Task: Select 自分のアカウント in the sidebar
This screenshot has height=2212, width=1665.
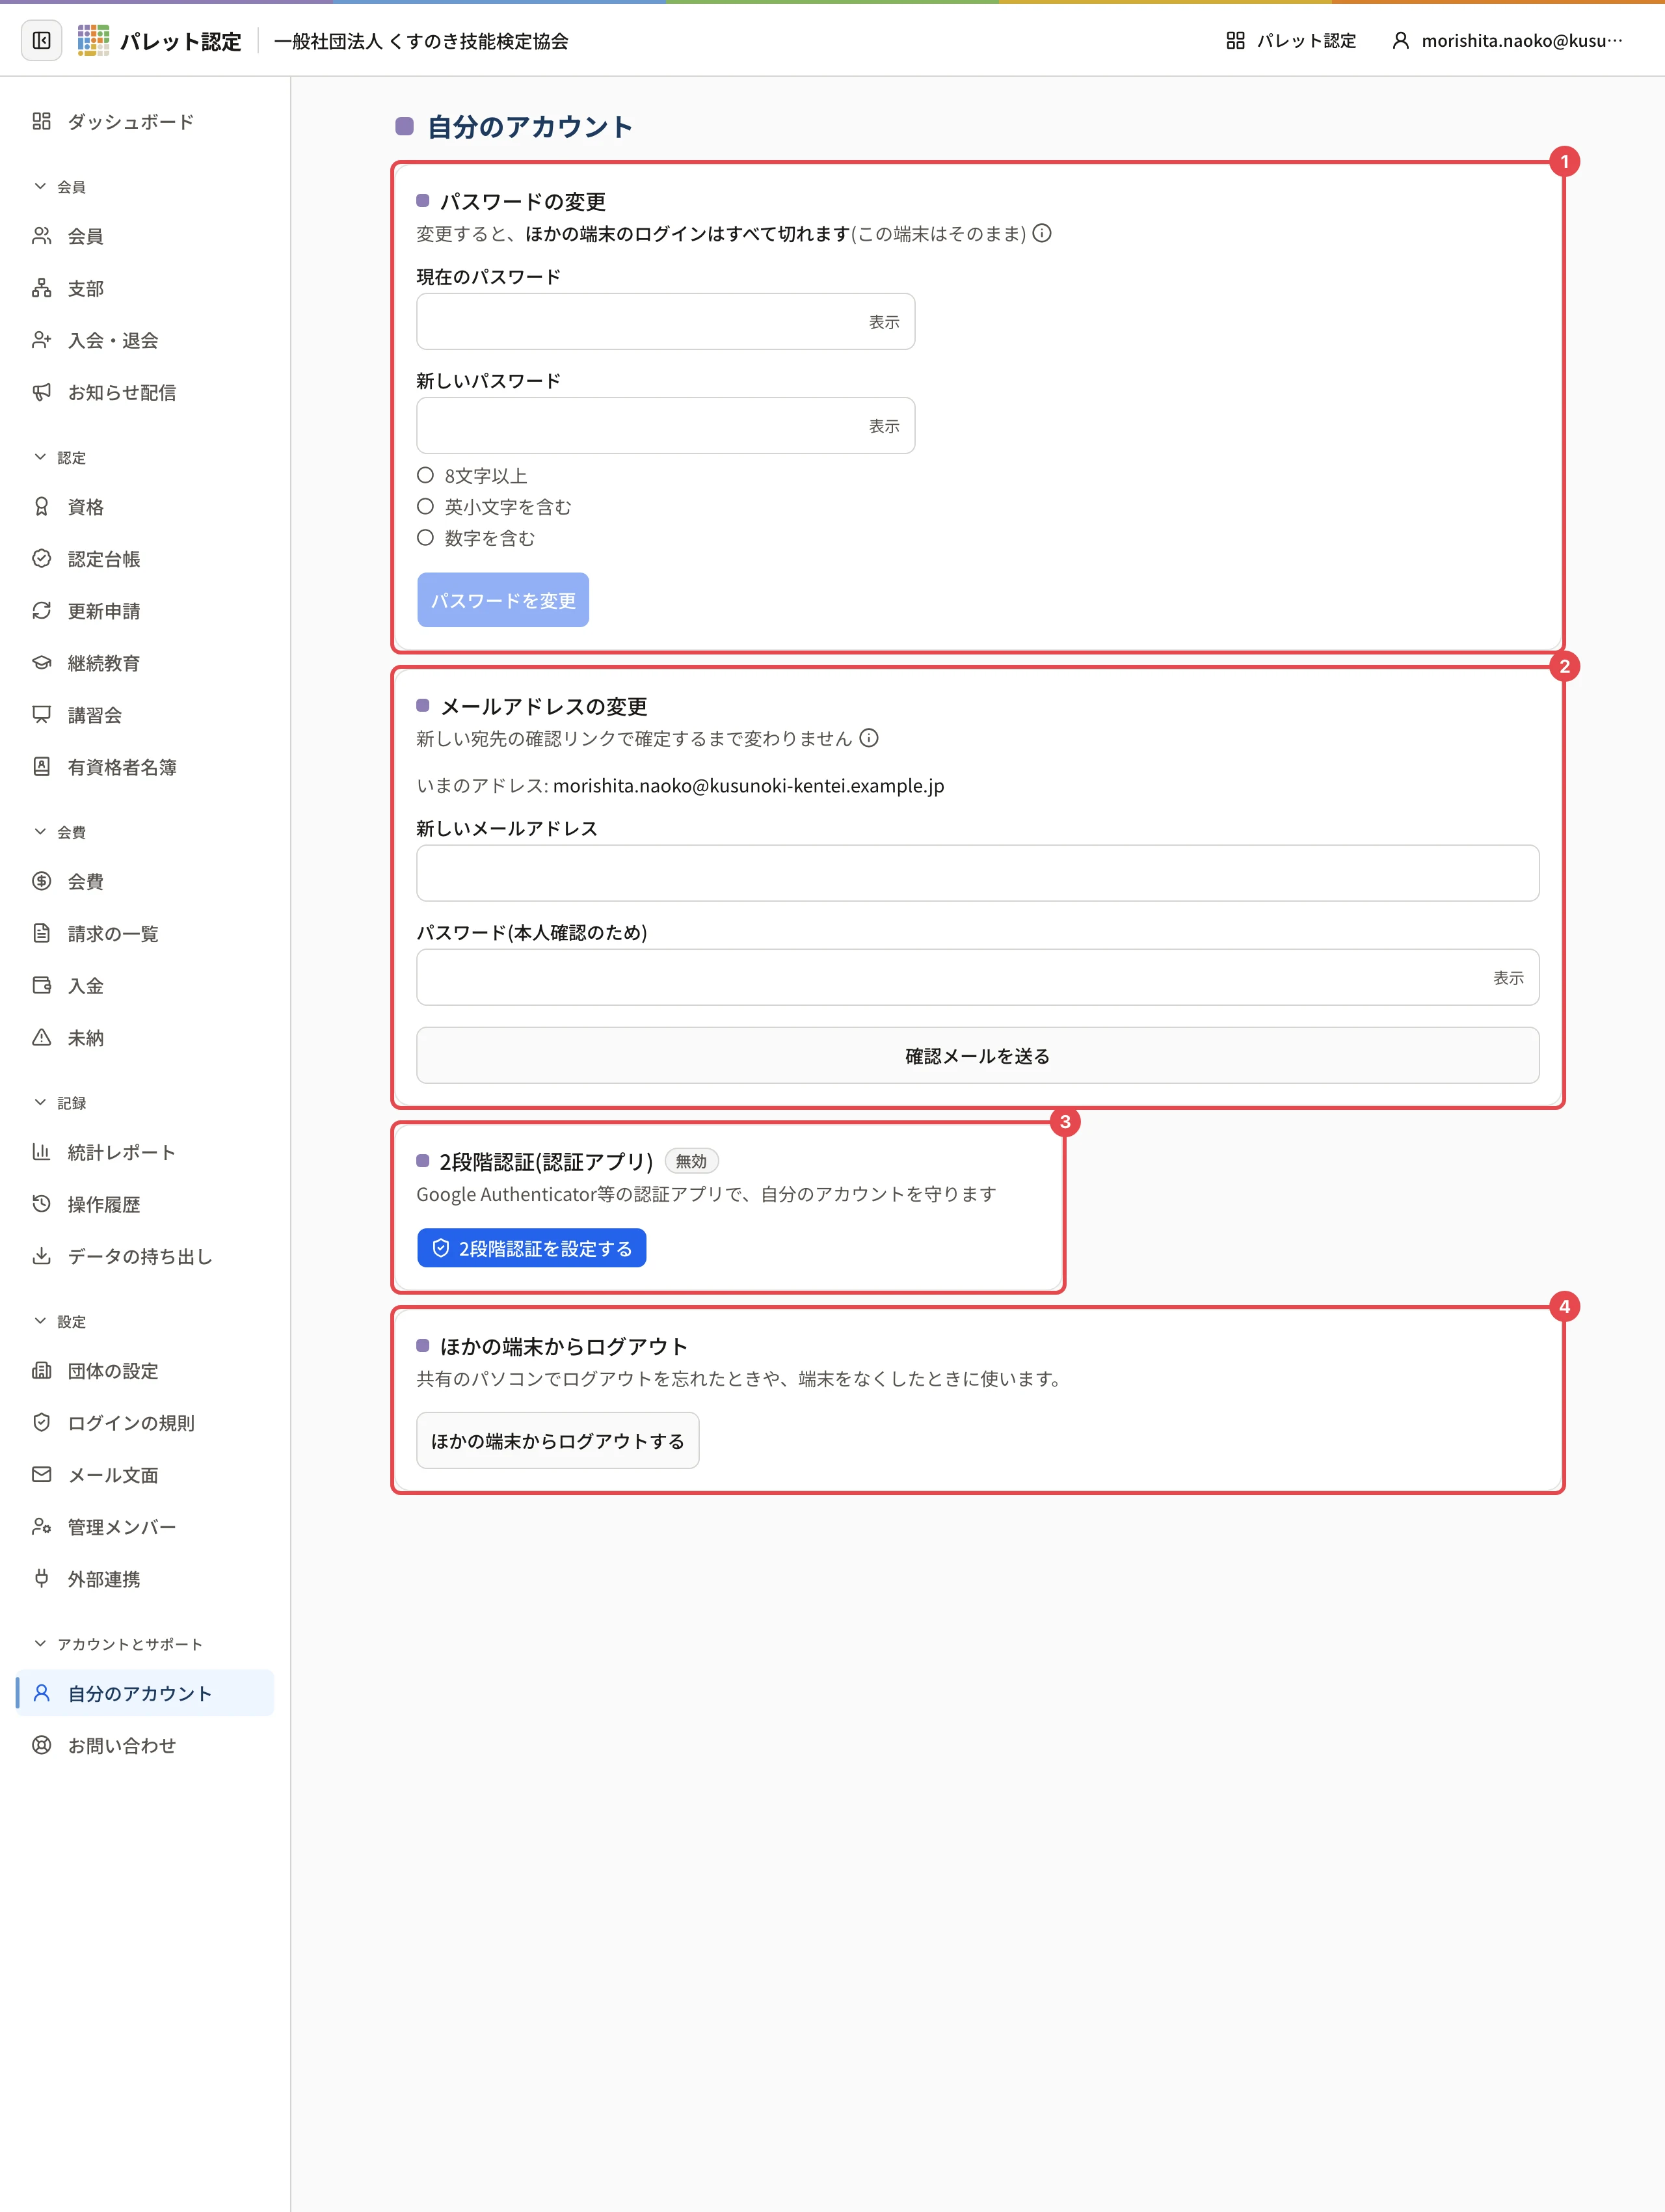Action: [x=145, y=1693]
